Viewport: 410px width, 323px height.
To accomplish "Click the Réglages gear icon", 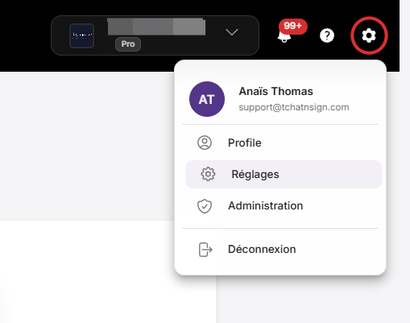I will point(208,174).
